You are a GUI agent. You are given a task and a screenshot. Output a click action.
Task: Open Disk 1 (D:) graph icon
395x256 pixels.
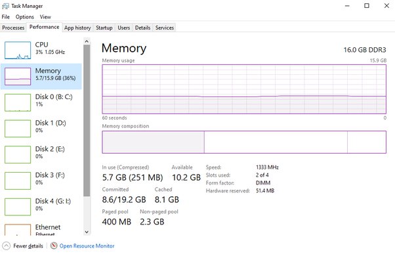click(18, 129)
